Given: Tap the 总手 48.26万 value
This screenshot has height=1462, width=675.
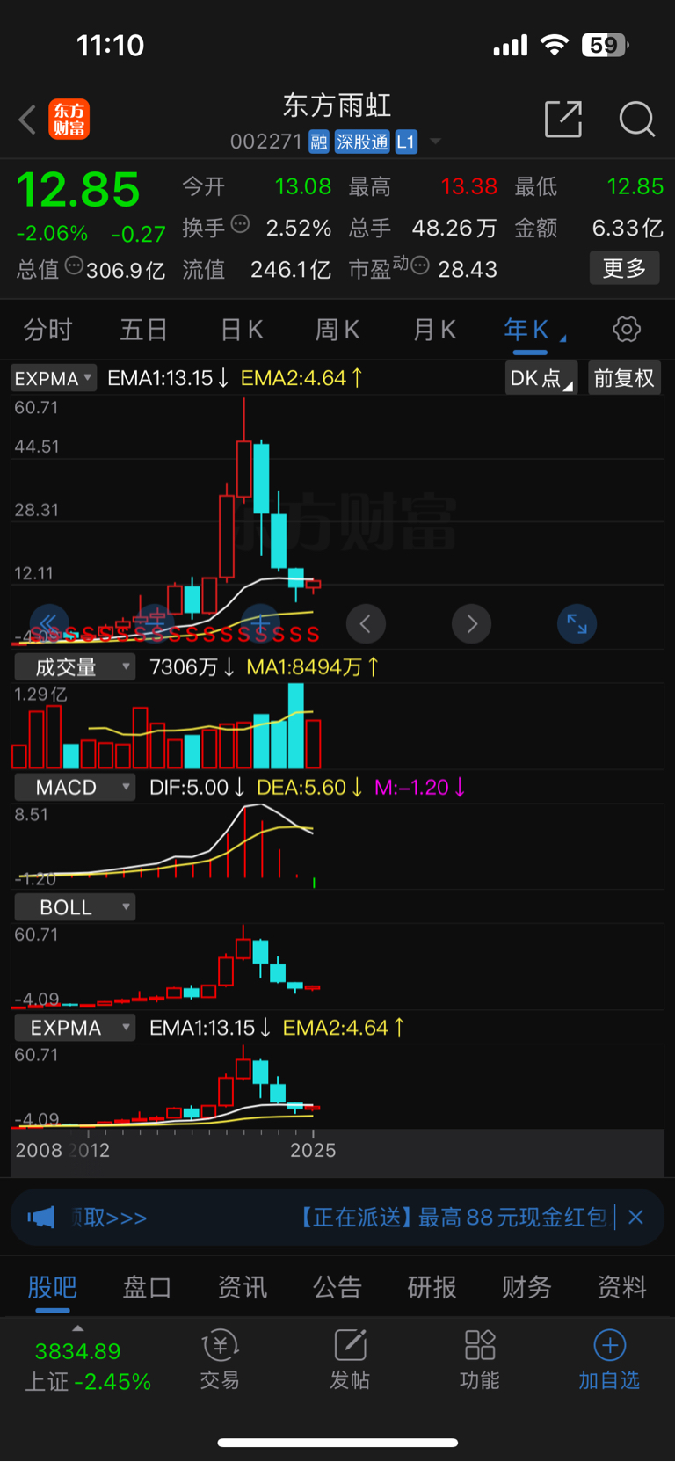Looking at the screenshot, I should pos(454,229).
